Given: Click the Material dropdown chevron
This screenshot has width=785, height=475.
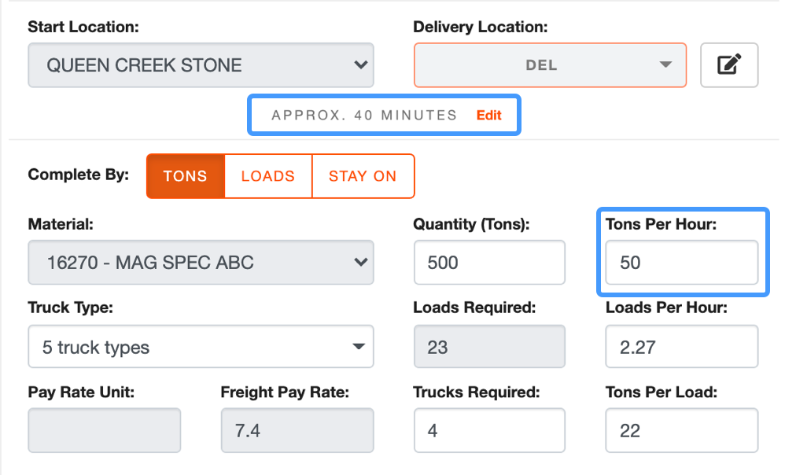Looking at the screenshot, I should pyautogui.click(x=360, y=263).
